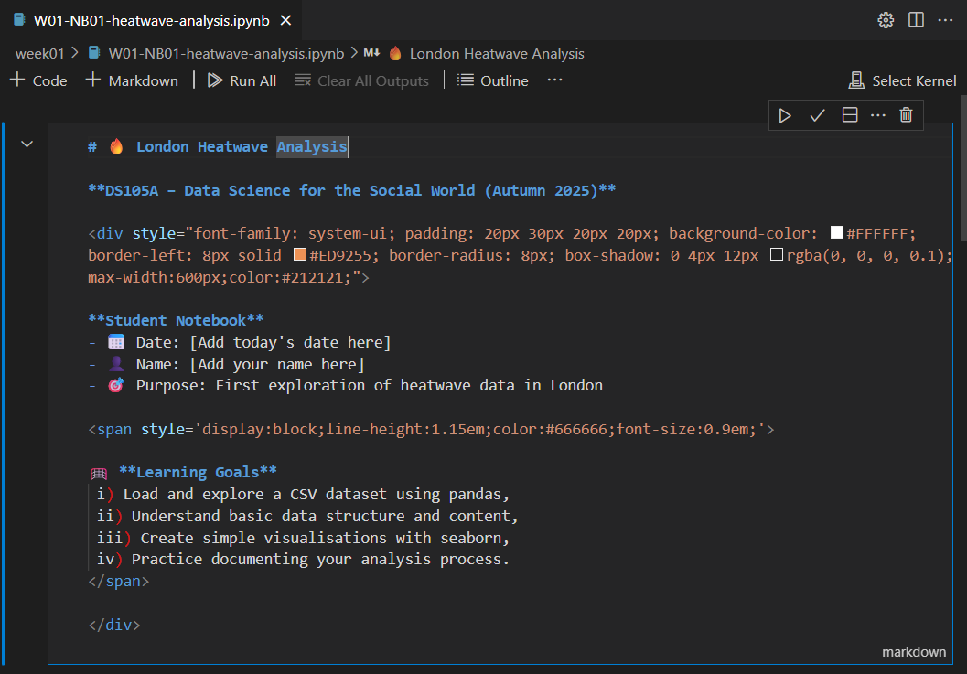Run the markdown cell with play icon

pos(785,115)
